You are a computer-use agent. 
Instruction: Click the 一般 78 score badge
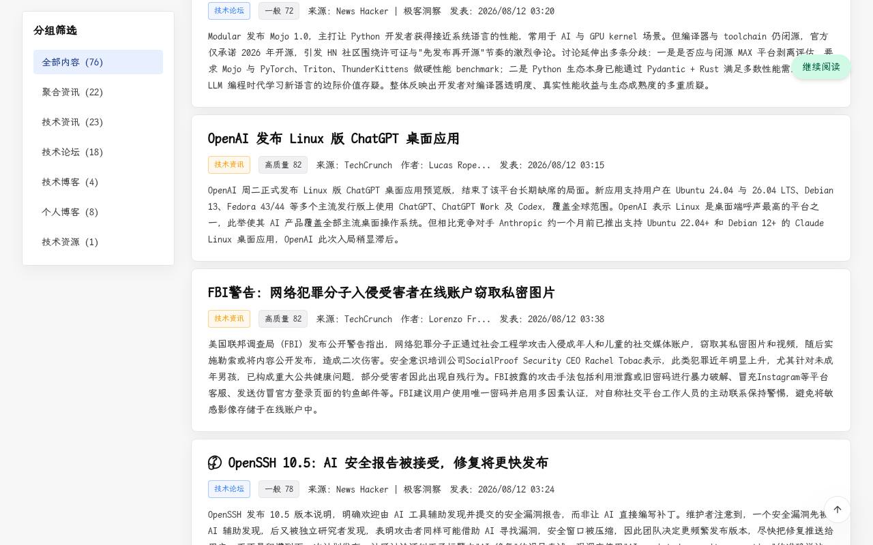pyautogui.click(x=279, y=489)
